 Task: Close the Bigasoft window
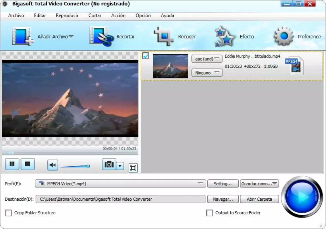(310, 4)
